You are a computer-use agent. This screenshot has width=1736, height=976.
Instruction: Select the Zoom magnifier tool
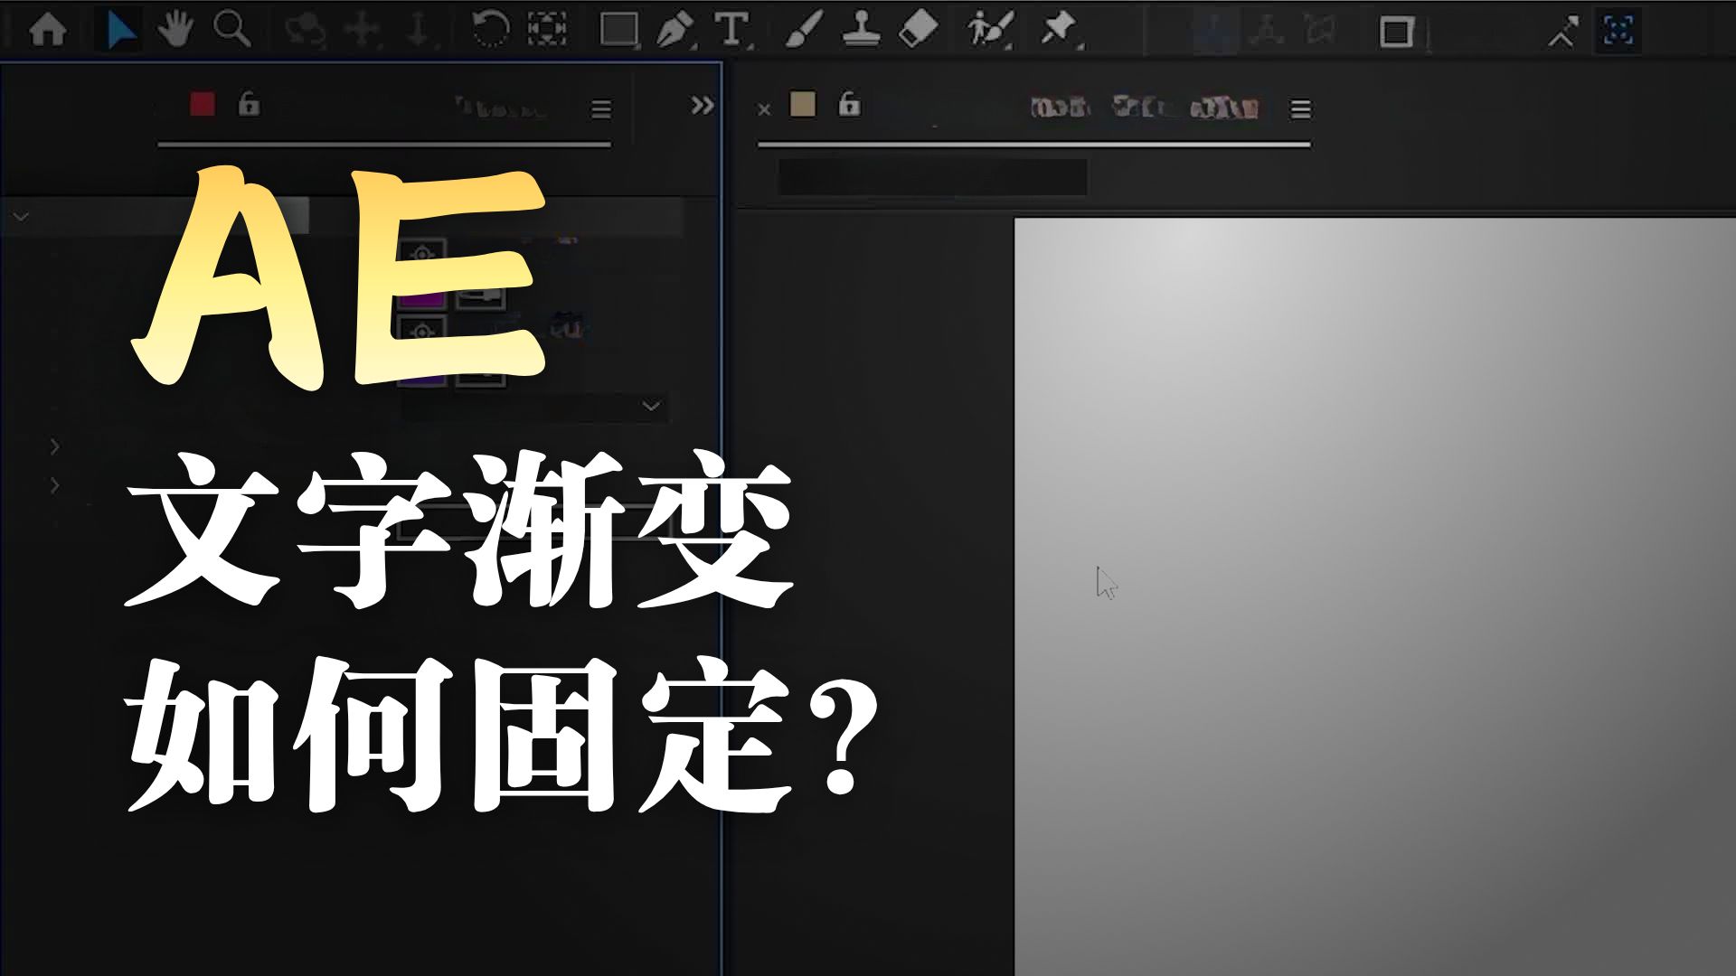point(231,30)
